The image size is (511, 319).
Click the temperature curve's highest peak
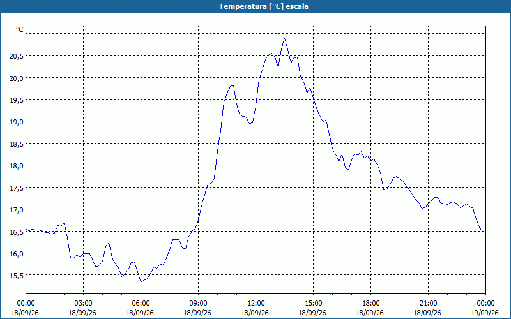284,38
